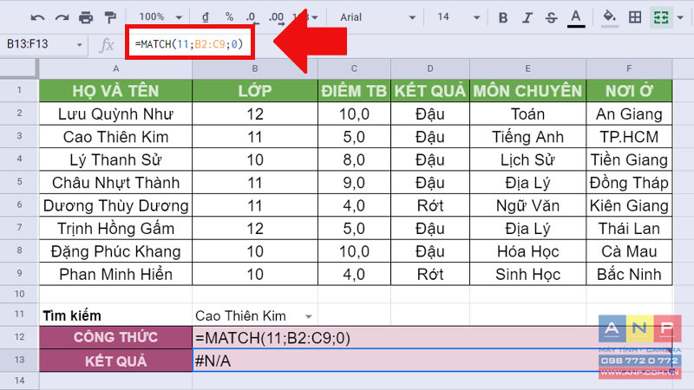Click the formula bar with MATCH formula
The width and height of the screenshot is (694, 390).
click(x=190, y=44)
